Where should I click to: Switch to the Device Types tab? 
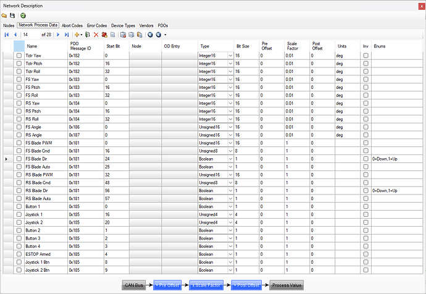123,25
